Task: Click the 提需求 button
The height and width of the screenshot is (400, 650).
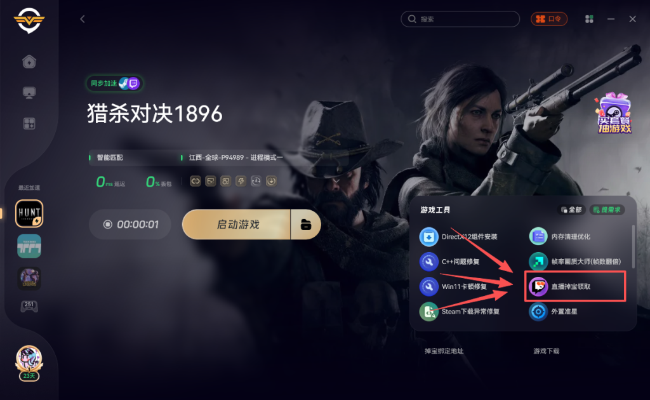Action: tap(607, 210)
